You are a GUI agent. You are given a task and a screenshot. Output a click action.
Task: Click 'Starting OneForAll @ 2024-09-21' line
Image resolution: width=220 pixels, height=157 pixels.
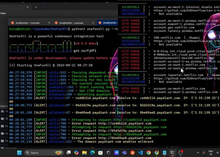point(51,65)
